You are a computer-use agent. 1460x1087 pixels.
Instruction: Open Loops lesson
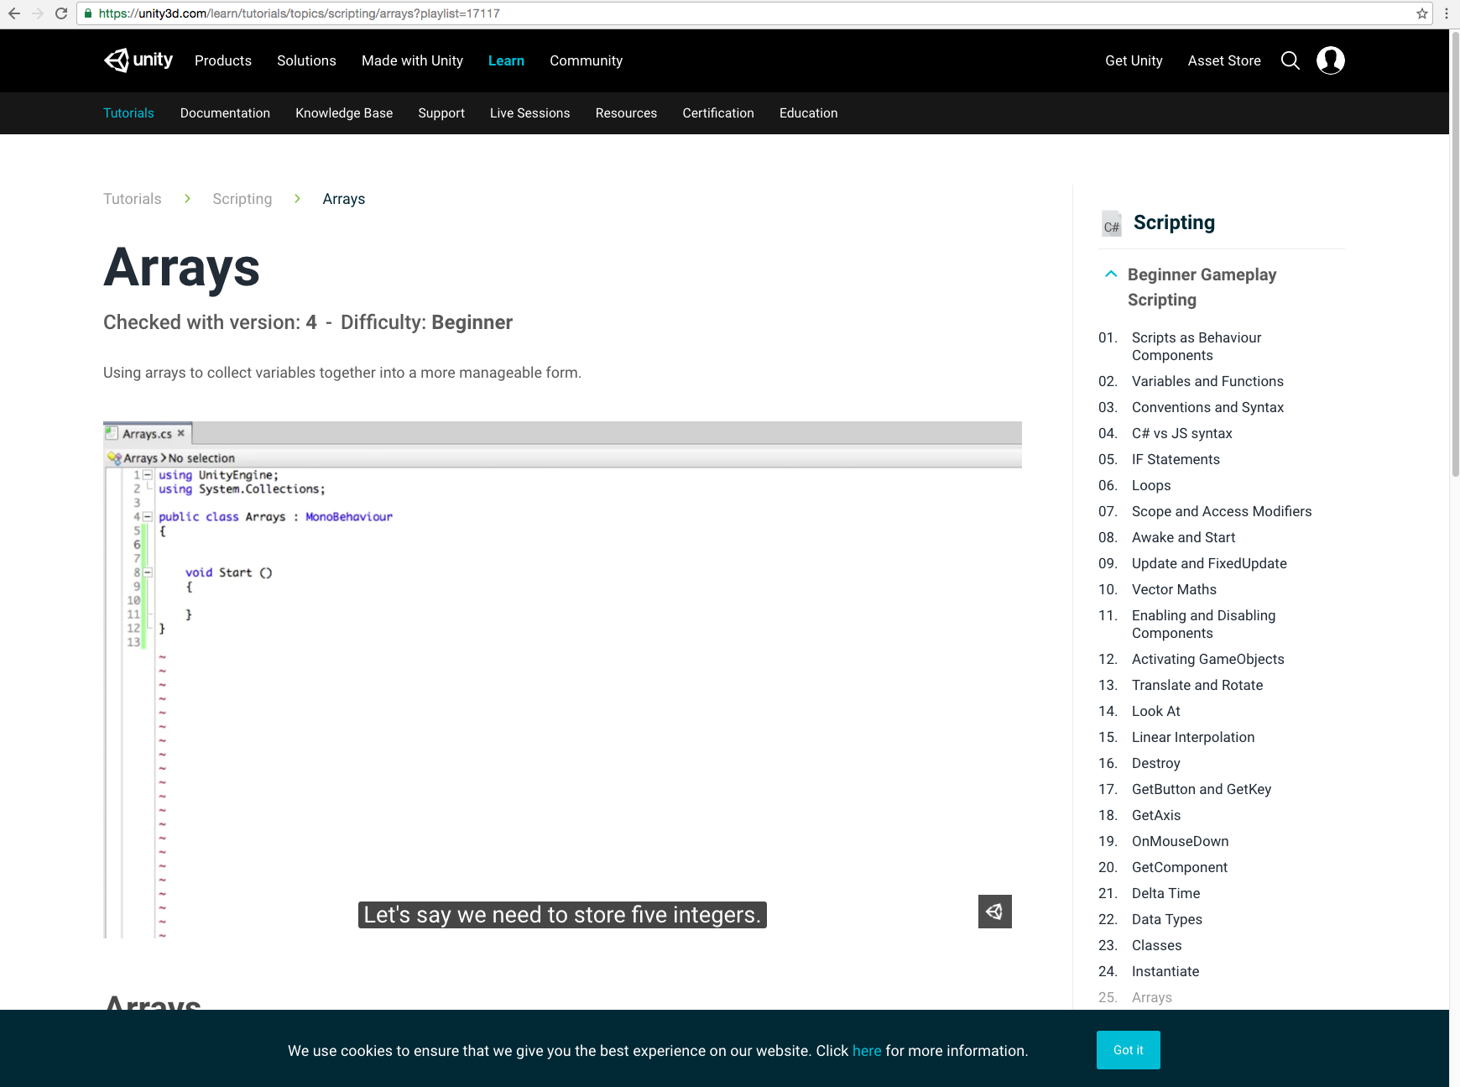click(x=1151, y=485)
